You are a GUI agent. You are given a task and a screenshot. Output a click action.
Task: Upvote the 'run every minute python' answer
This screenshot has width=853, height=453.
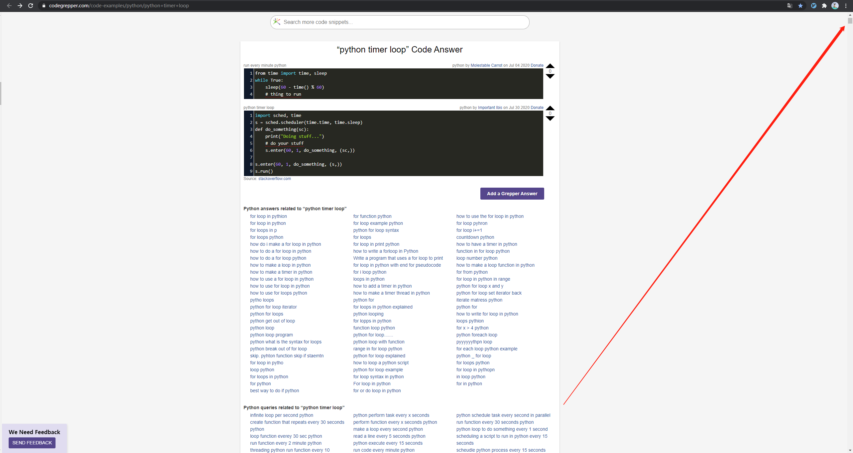click(x=550, y=66)
